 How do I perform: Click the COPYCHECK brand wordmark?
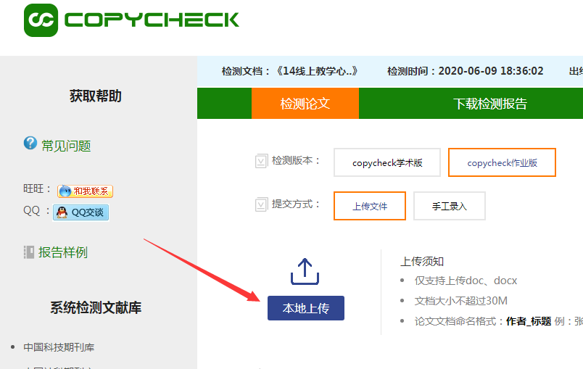tap(152, 20)
